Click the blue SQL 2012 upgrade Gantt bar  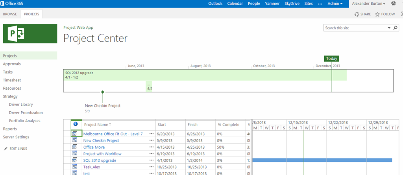point(322,160)
